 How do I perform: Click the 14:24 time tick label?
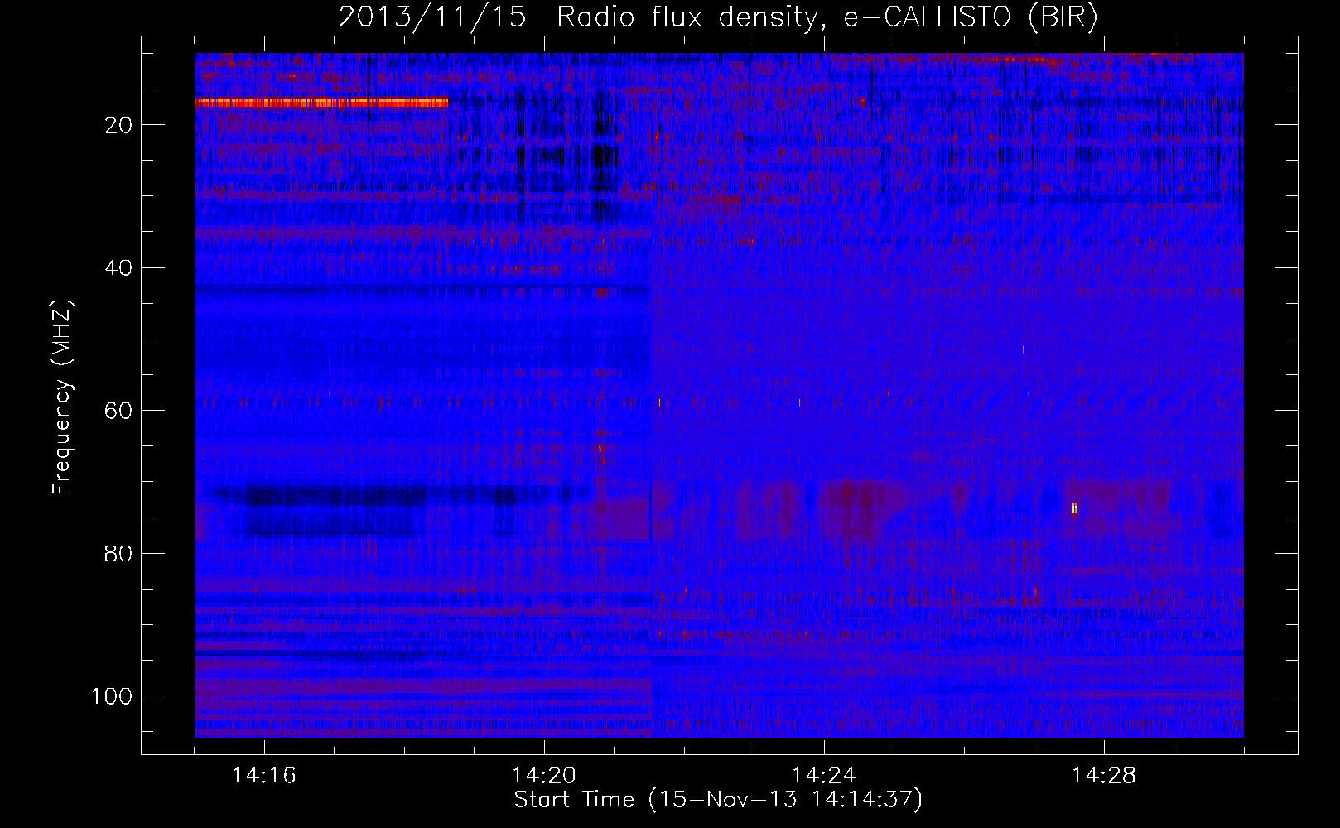pos(824,775)
